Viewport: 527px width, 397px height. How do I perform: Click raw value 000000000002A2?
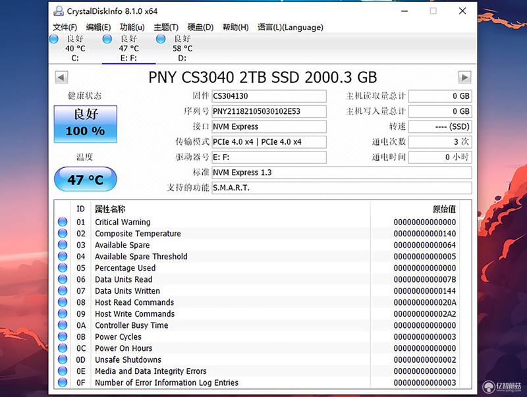pos(425,313)
